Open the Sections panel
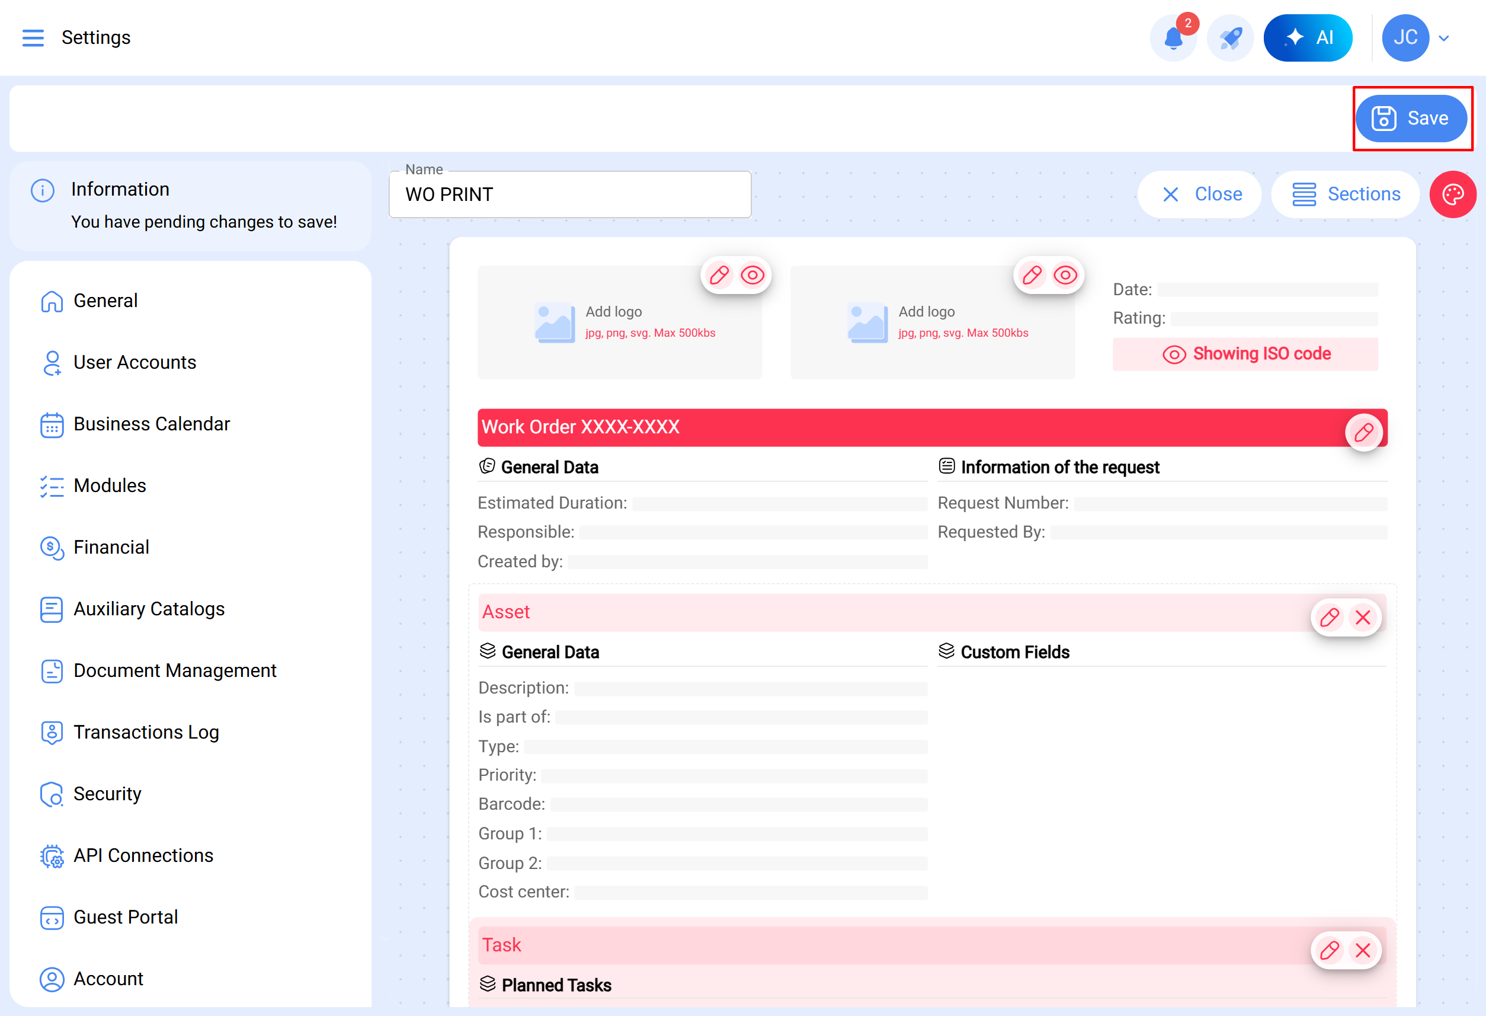The height and width of the screenshot is (1016, 1486). tap(1345, 194)
